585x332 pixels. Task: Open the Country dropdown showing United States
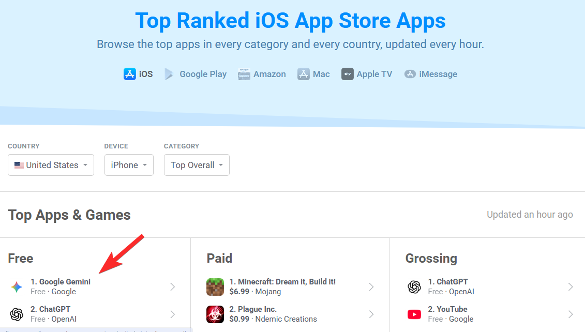(51, 165)
